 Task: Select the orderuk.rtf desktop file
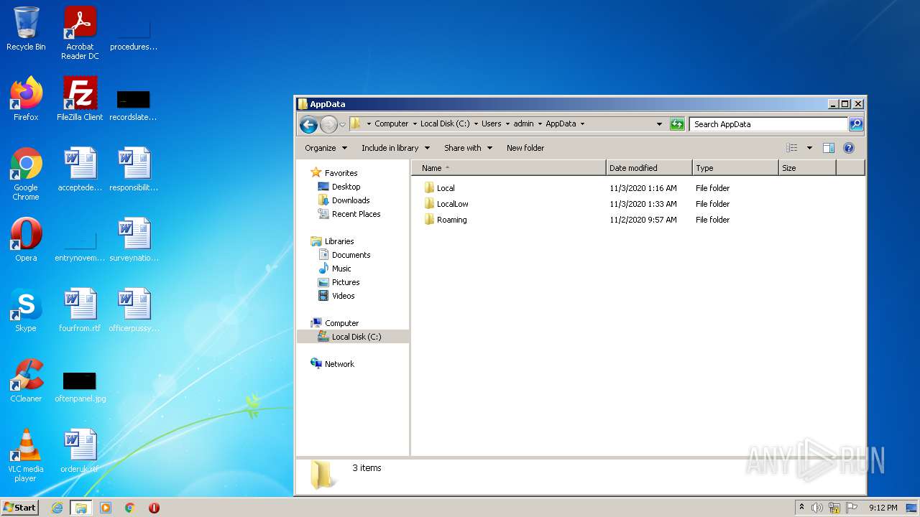click(80, 451)
